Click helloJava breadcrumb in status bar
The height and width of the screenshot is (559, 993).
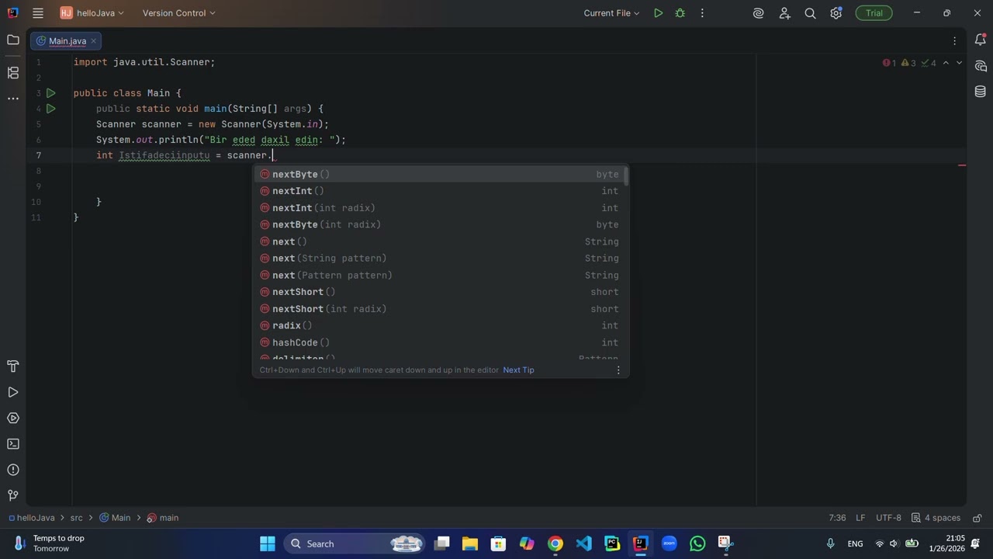[x=31, y=518]
